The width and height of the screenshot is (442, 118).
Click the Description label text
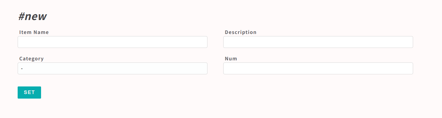241,32
